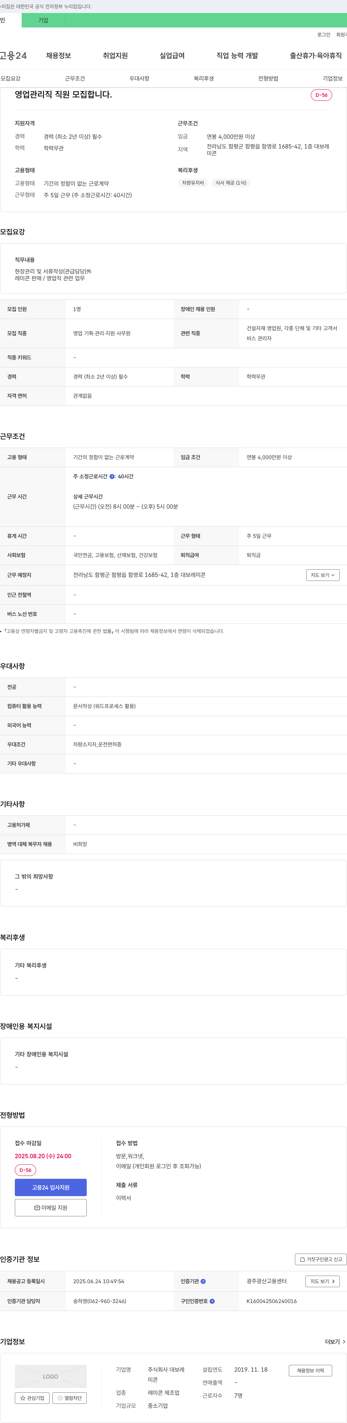The image size is (347, 1423).
Task: Open the 고용24 logo home link
Action: tap(13, 56)
